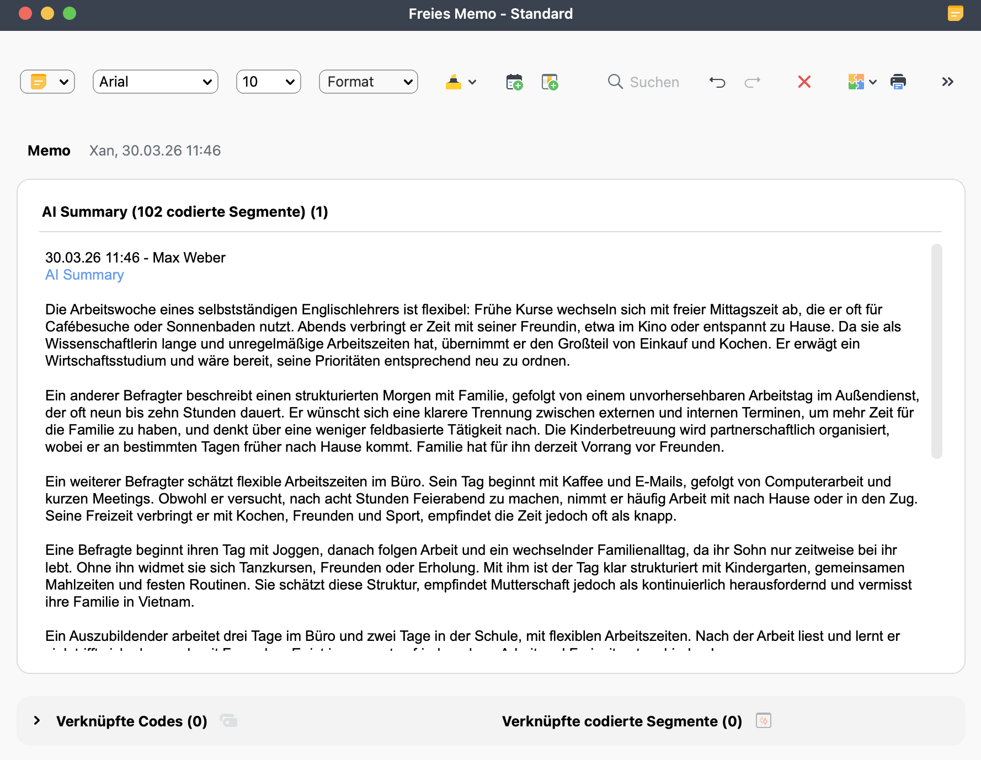This screenshot has width=981, height=760.
Task: Expand the Verknüpfte Codes section
Action: [37, 720]
